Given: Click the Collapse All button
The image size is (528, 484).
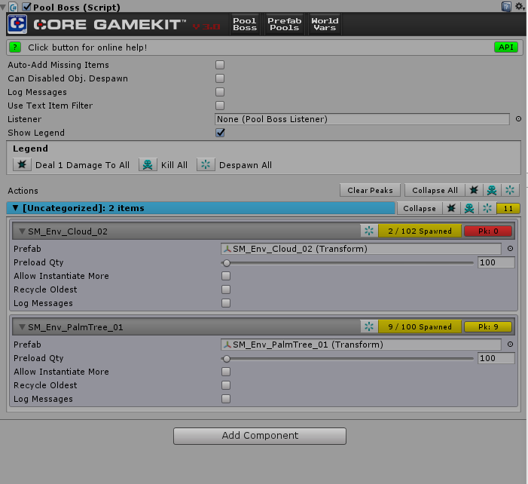Looking at the screenshot, I should click(x=435, y=190).
